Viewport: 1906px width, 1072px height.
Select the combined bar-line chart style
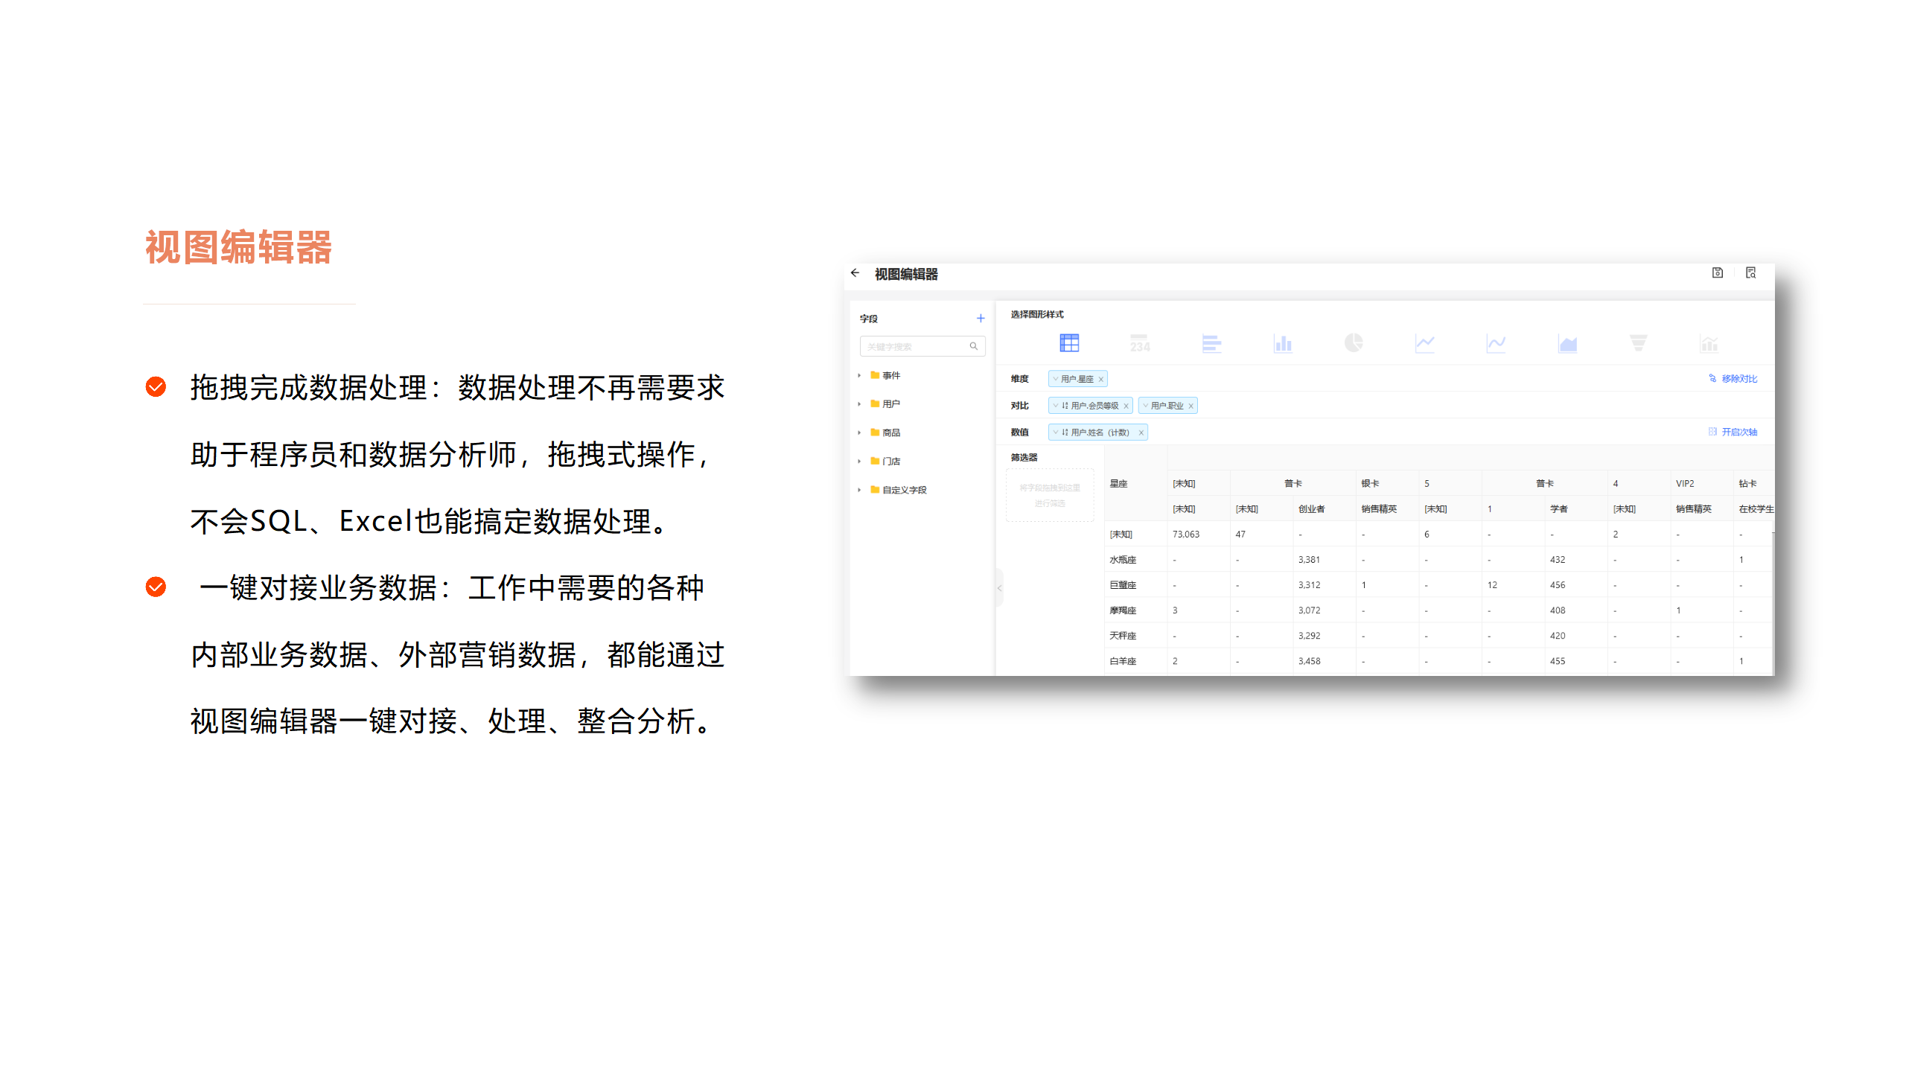click(1709, 343)
